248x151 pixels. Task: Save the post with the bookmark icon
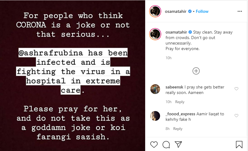[239, 144]
